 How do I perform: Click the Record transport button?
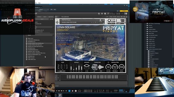76,91
